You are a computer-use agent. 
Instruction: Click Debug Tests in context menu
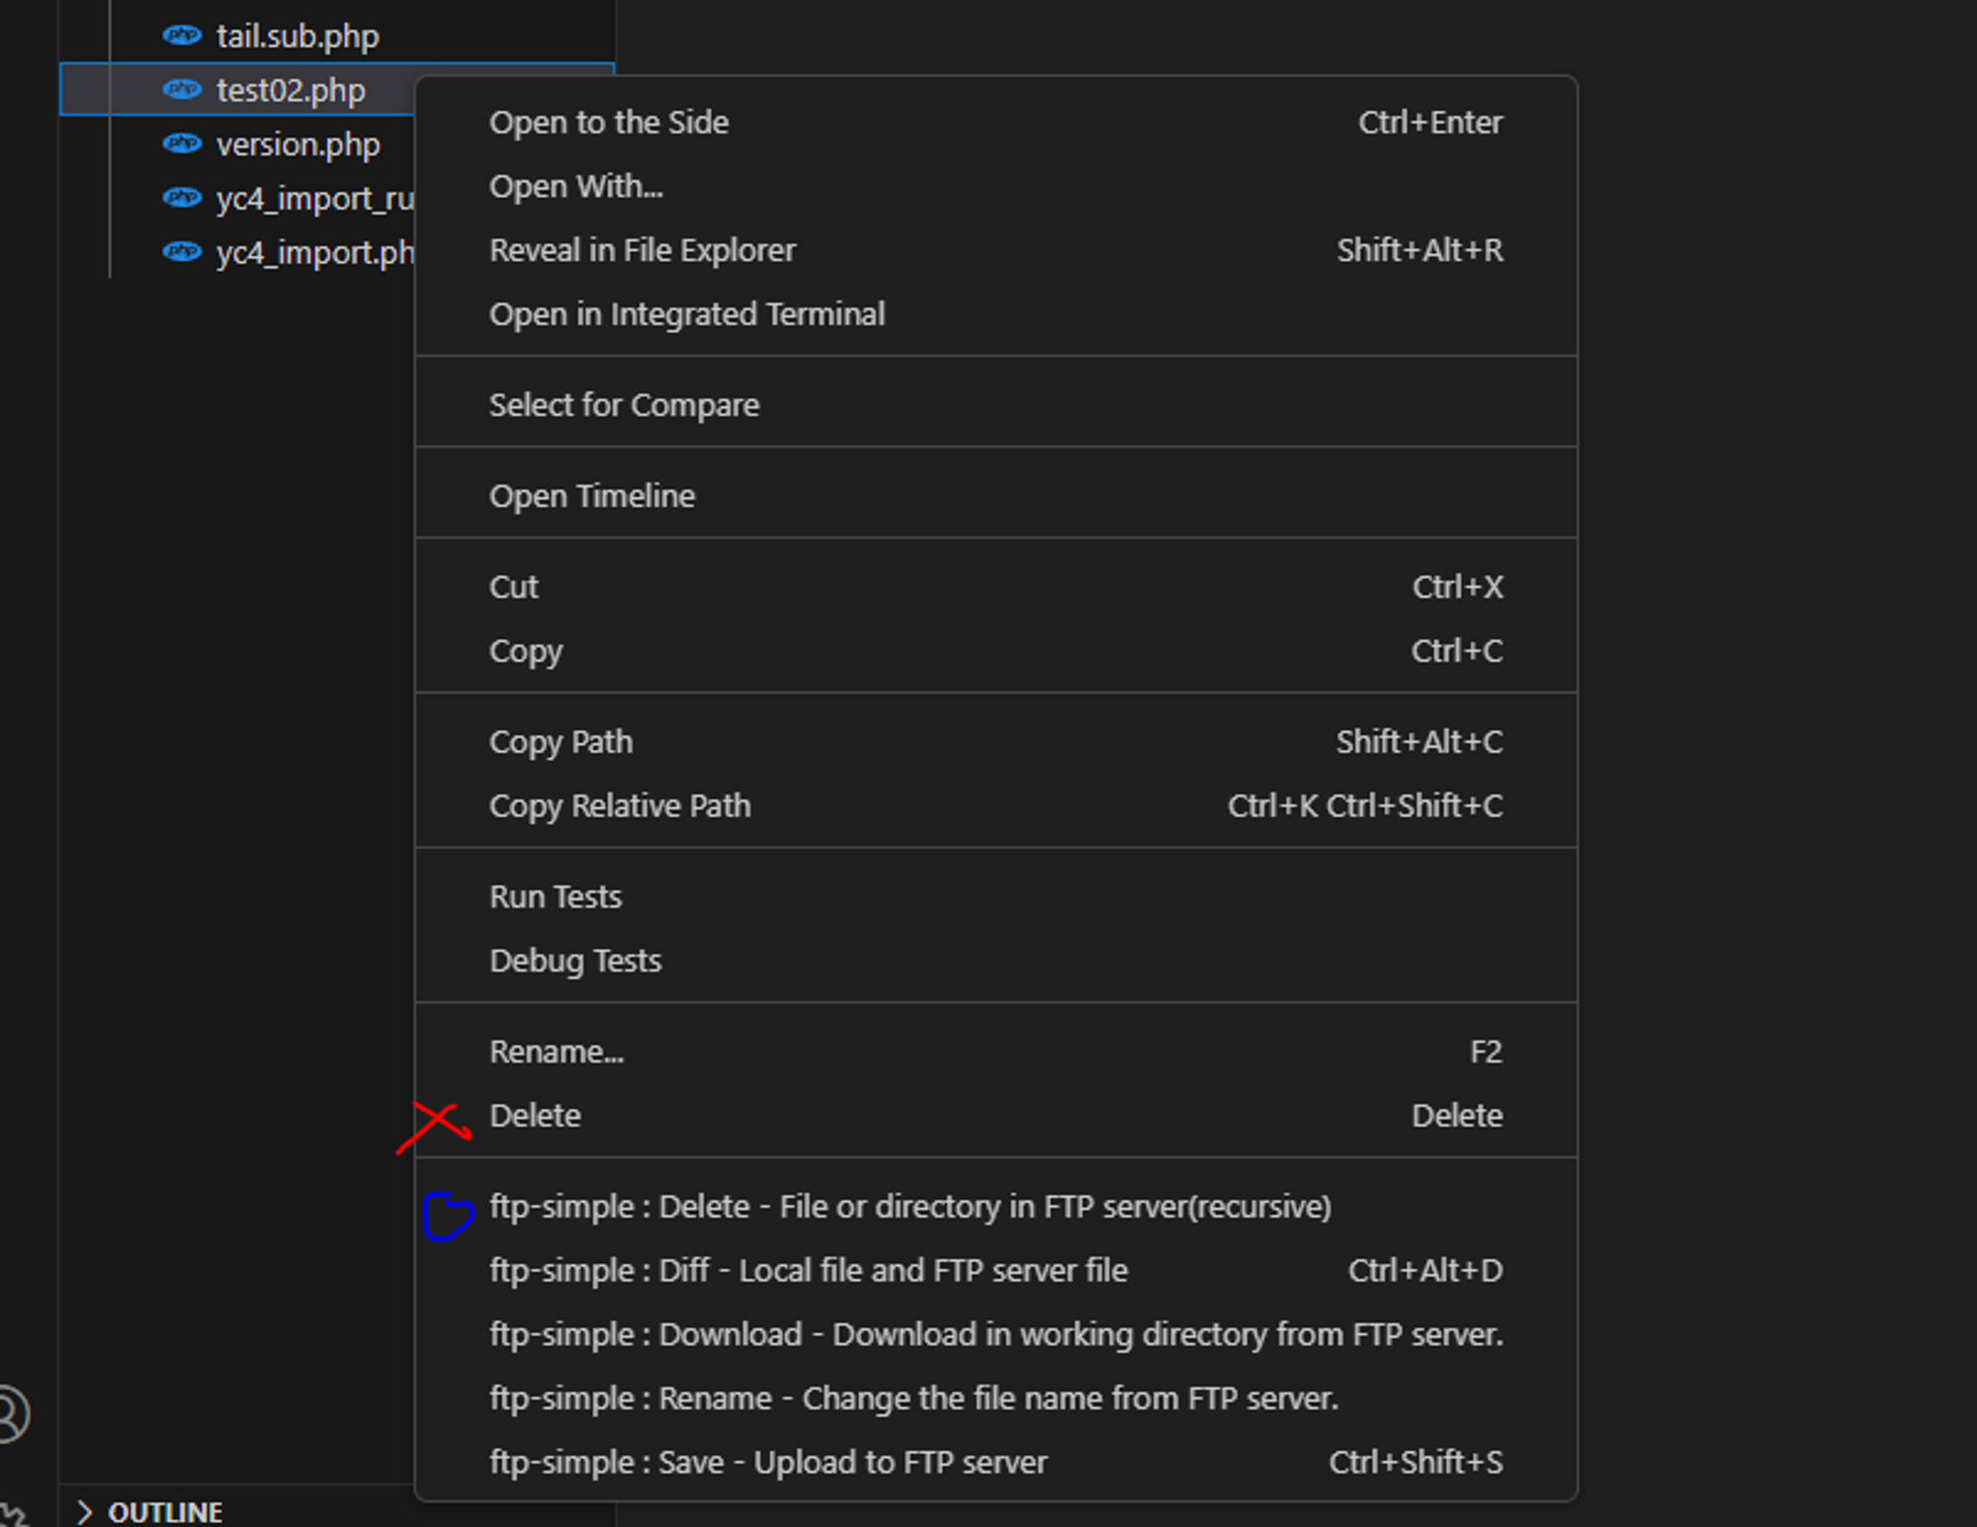tap(575, 961)
